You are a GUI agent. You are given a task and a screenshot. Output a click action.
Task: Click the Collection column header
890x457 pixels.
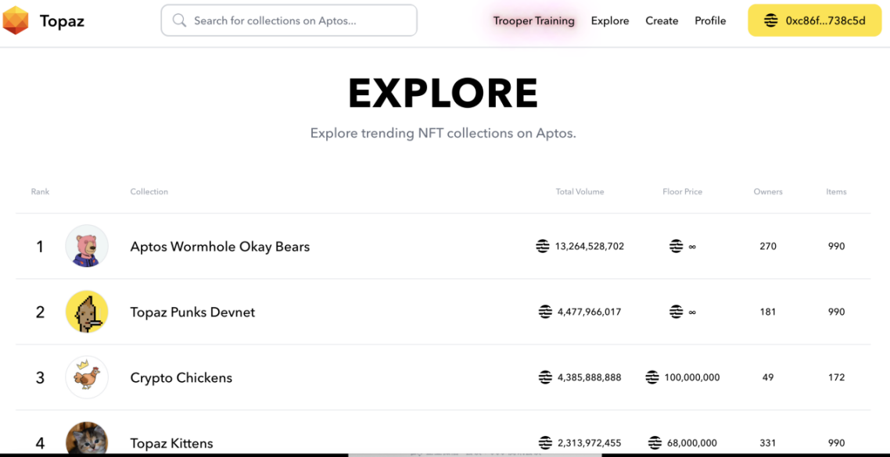point(149,191)
